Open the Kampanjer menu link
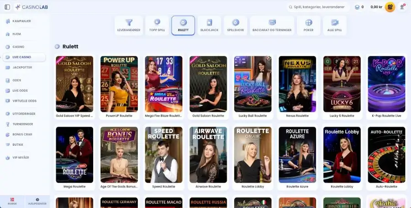The image size is (411, 208). (22, 21)
